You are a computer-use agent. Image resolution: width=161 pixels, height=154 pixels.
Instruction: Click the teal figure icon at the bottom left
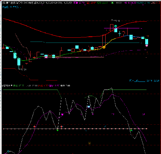point(8,151)
